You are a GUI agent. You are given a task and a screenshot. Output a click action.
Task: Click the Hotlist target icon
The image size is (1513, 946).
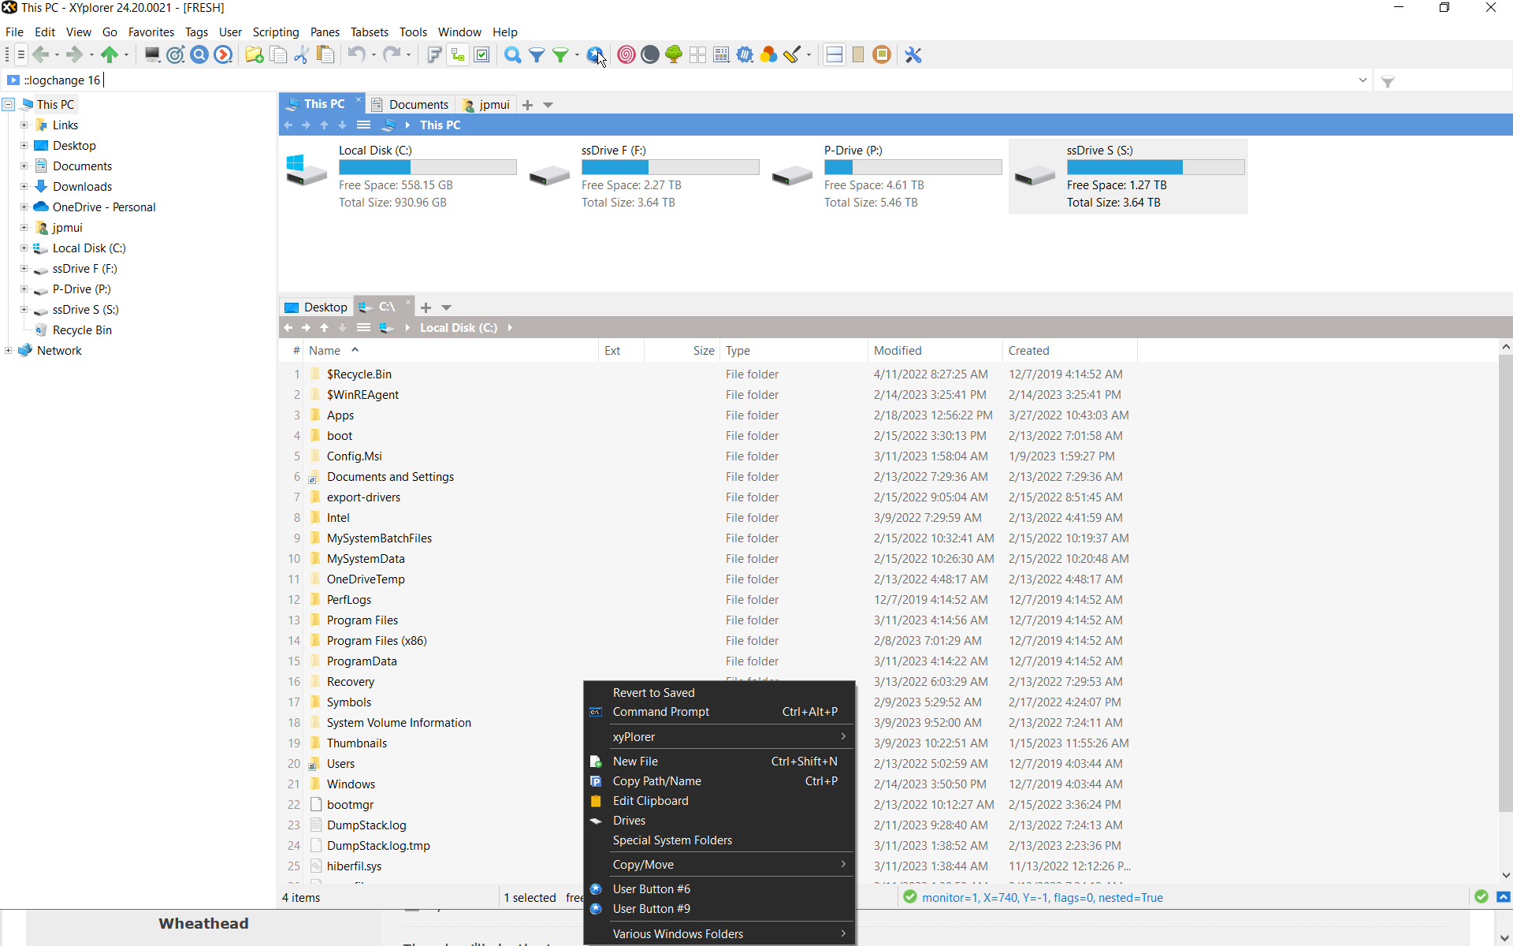pyautogui.click(x=176, y=54)
